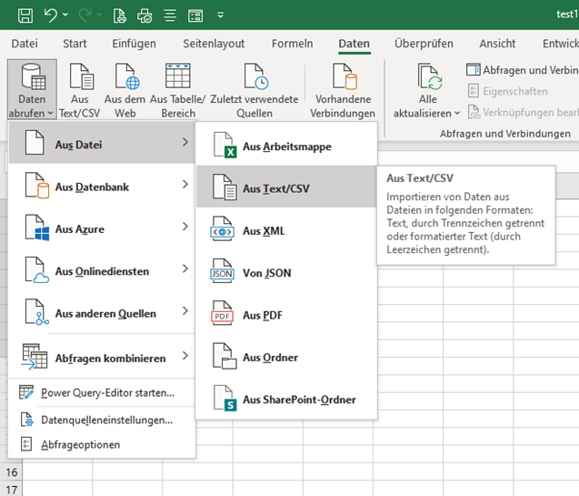The height and width of the screenshot is (496, 579).
Task: Click the JSON file icon
Action: 222,271
